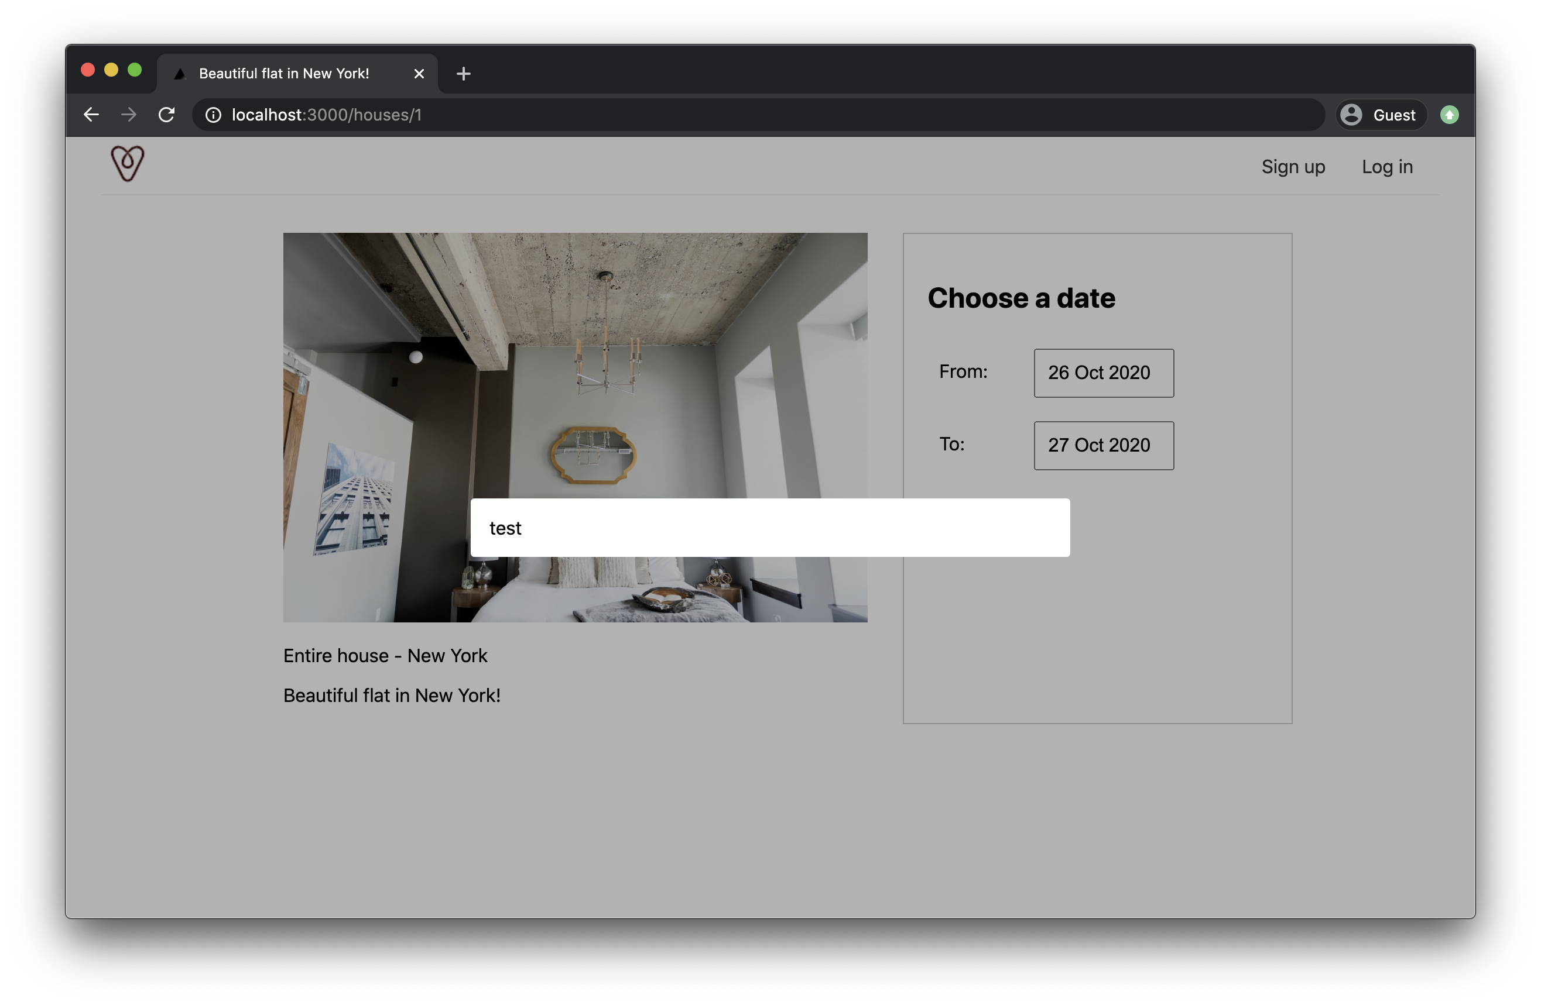The height and width of the screenshot is (1005, 1541).
Task: Open the To date picker field
Action: click(1102, 445)
